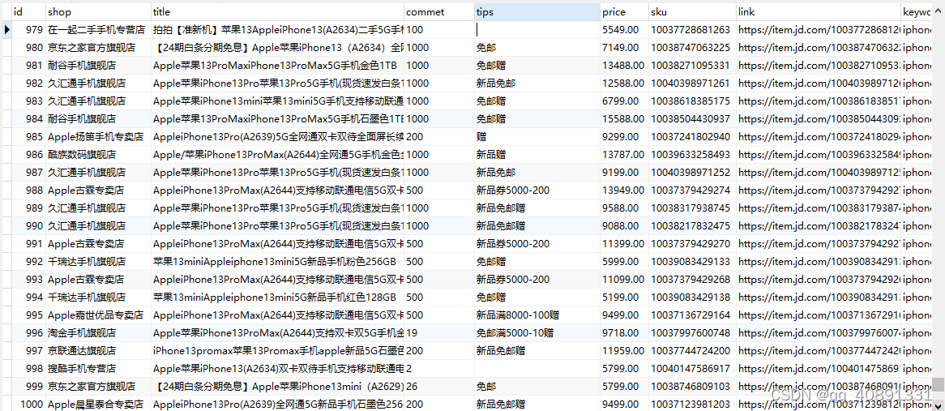This screenshot has width=945, height=411.
Task: Select title cell of row 981 ending 金色1TB
Action: coord(277,65)
